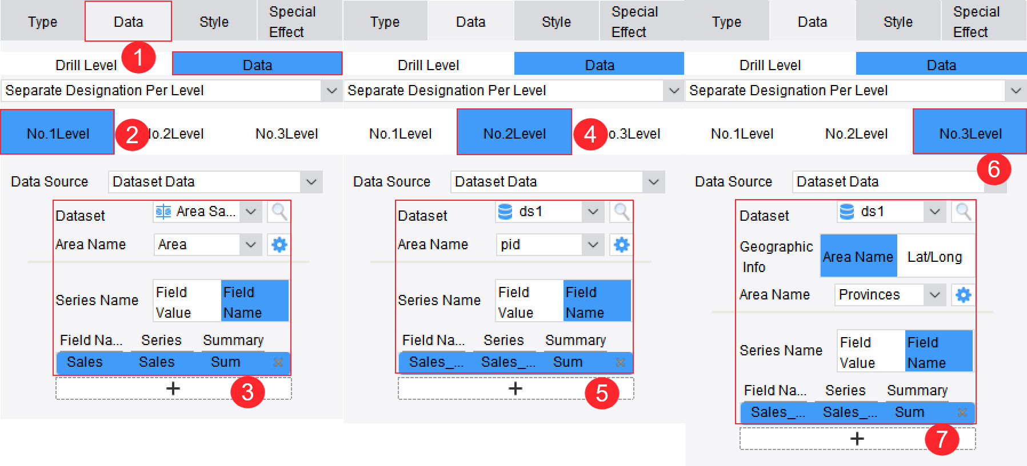Open the Area name dropdown

point(250,245)
